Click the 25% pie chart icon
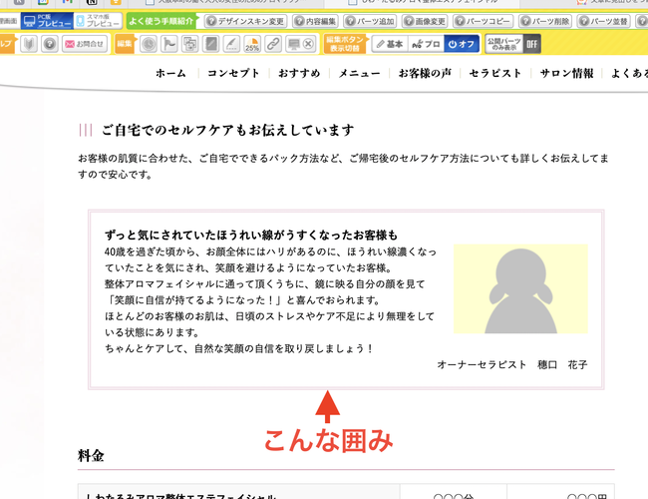This screenshot has height=499, width=648. [x=252, y=44]
